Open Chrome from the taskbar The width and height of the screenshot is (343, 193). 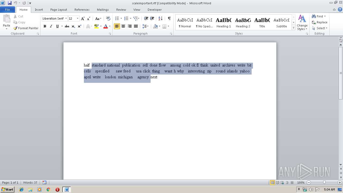coord(49,190)
